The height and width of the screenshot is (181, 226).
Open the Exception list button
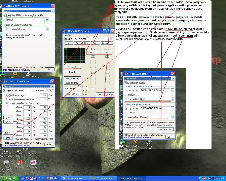(x=165, y=129)
